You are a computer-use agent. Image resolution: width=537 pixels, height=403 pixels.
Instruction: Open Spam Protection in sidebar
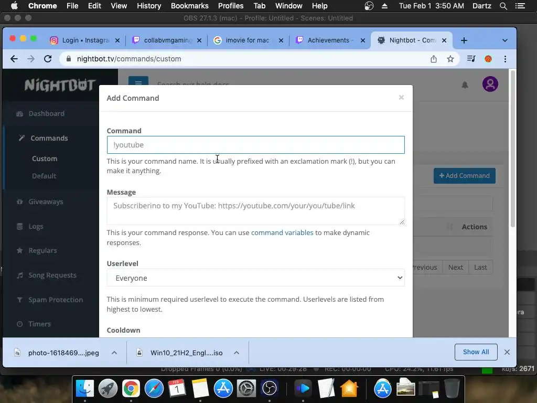(x=56, y=300)
